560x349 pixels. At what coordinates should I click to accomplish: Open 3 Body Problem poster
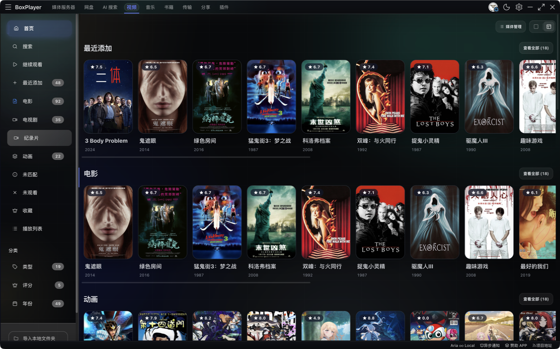click(108, 97)
